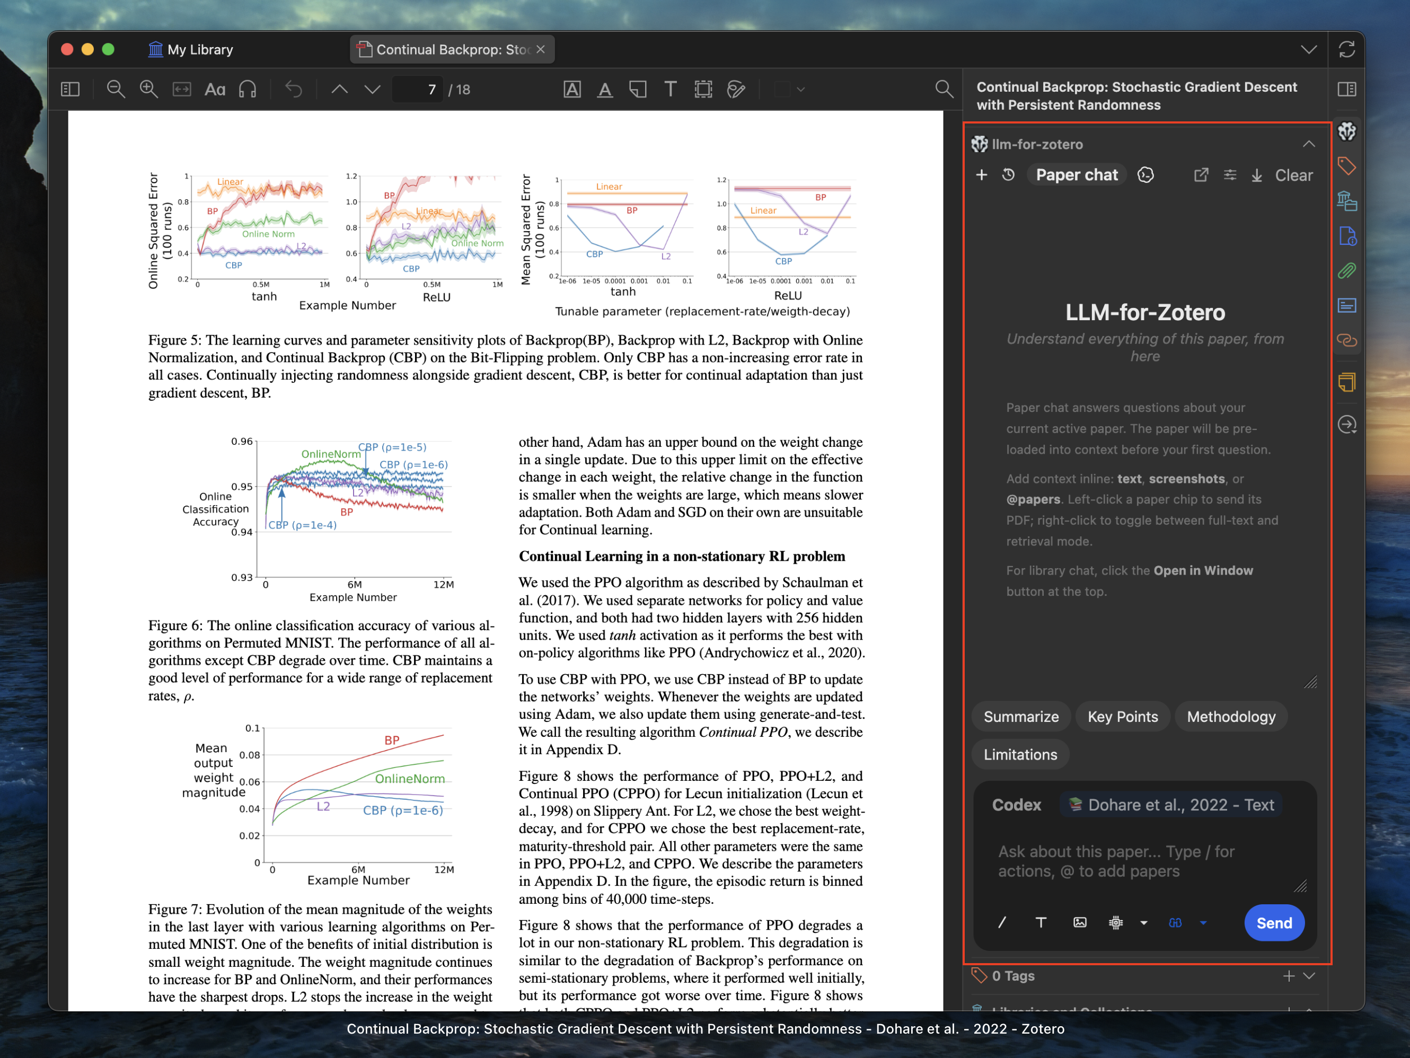Screen dimensions: 1410x1058
Task: Click the Summarize quick prompt
Action: click(x=1021, y=717)
